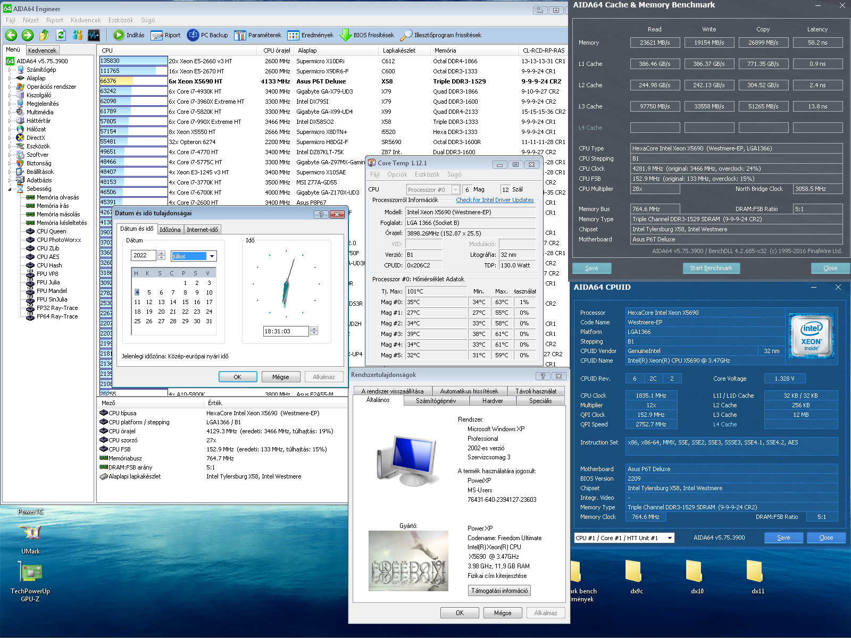Click the Illesztőprogram frissítések toolbar item
The width and height of the screenshot is (851, 638).
coord(441,35)
